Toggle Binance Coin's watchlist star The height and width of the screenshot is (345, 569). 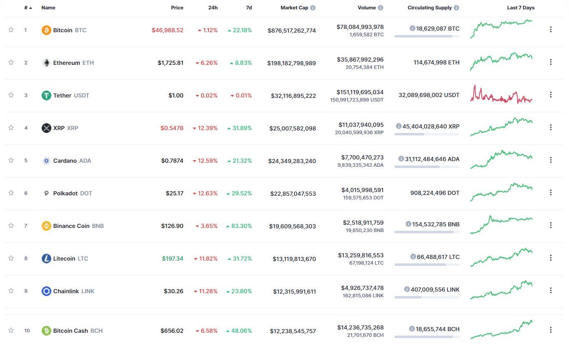coord(11,226)
